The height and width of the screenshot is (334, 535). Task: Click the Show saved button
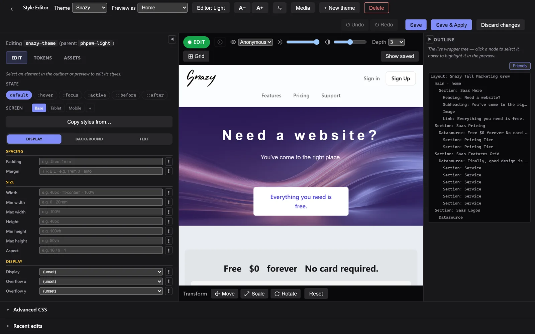tap(400, 56)
